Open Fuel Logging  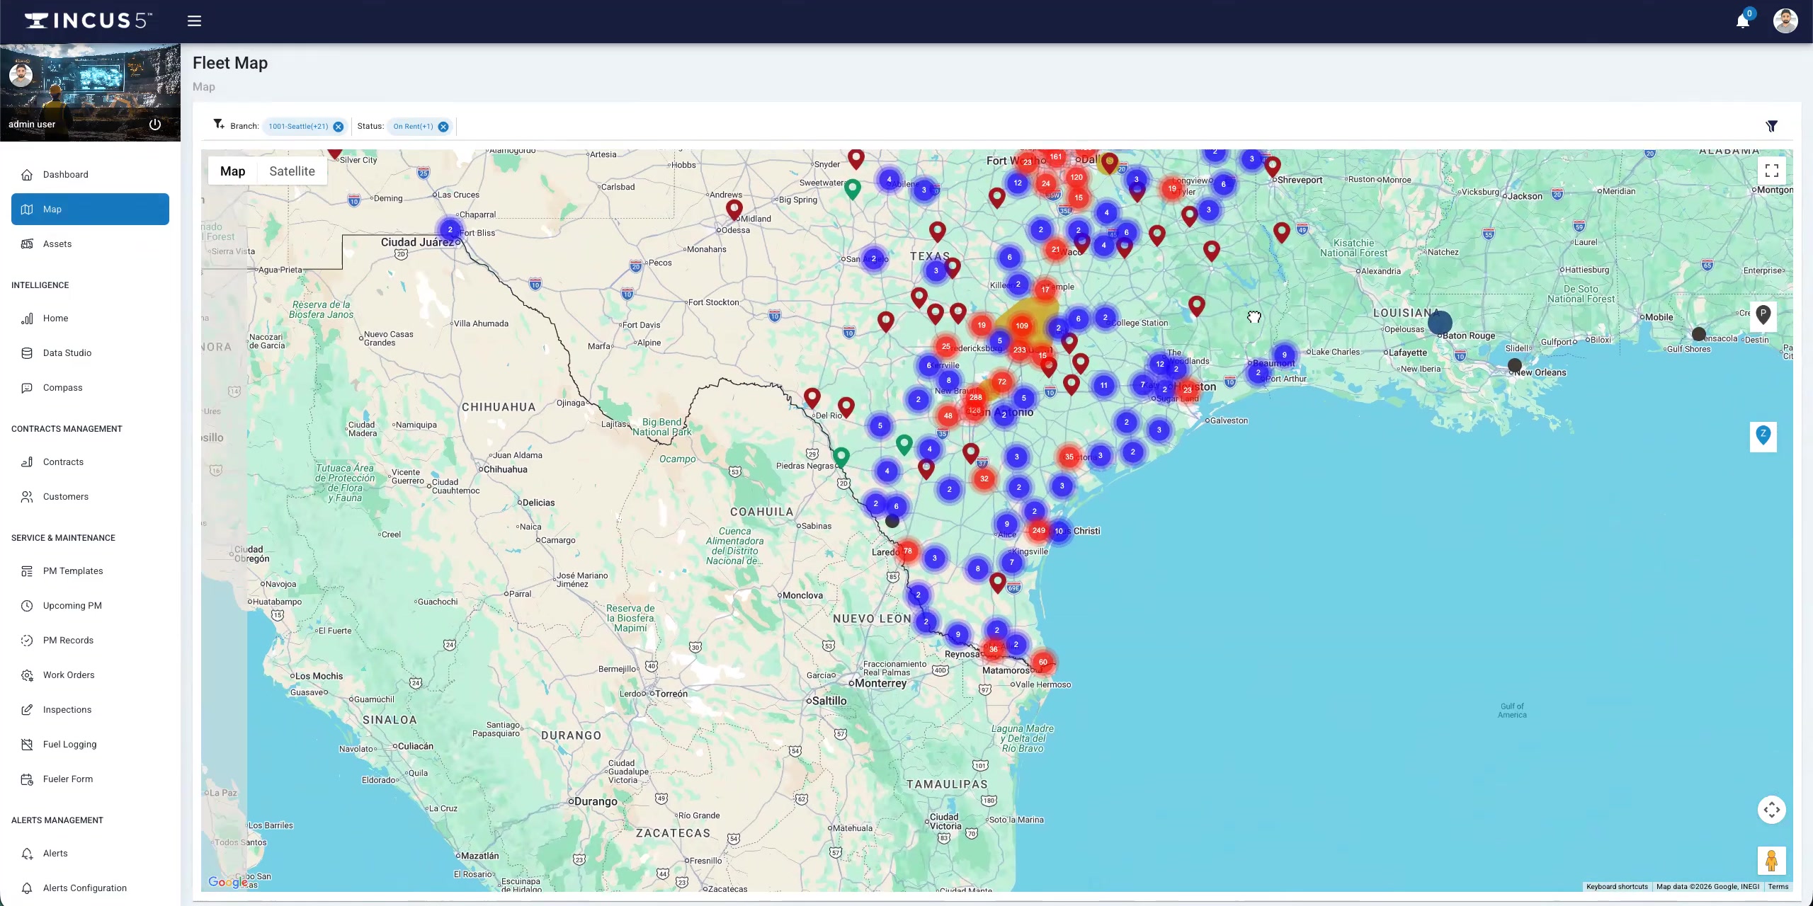coord(90,745)
